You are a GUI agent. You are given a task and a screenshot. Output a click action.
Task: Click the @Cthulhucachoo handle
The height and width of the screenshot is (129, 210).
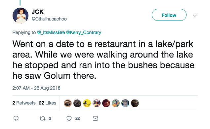point(49,19)
